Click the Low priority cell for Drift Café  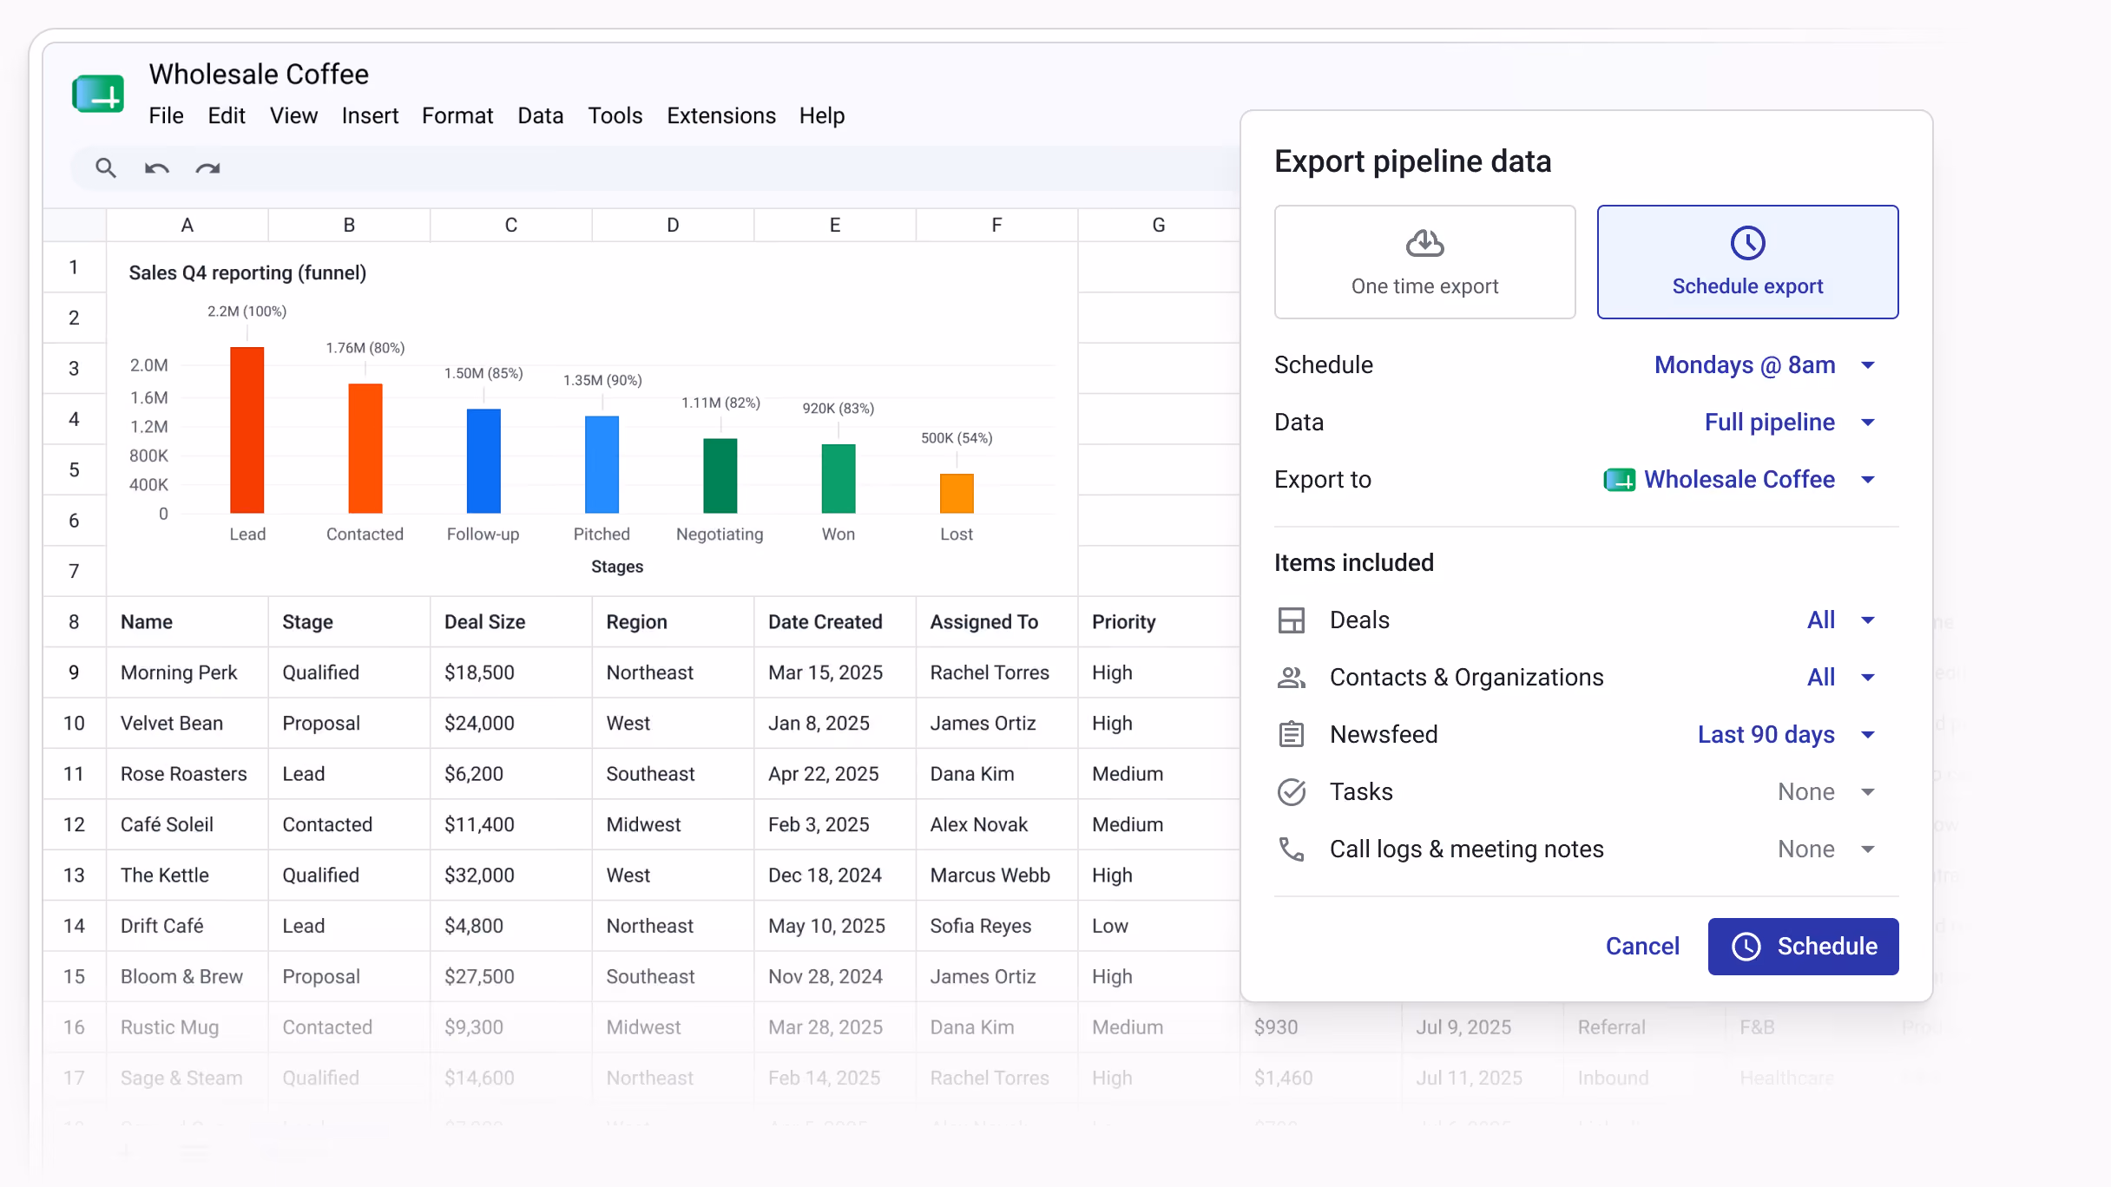(1159, 926)
